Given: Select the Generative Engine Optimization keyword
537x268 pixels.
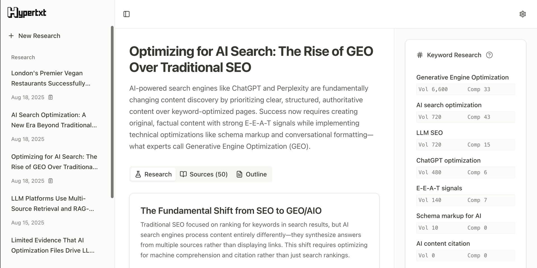Looking at the screenshot, I should 462,77.
